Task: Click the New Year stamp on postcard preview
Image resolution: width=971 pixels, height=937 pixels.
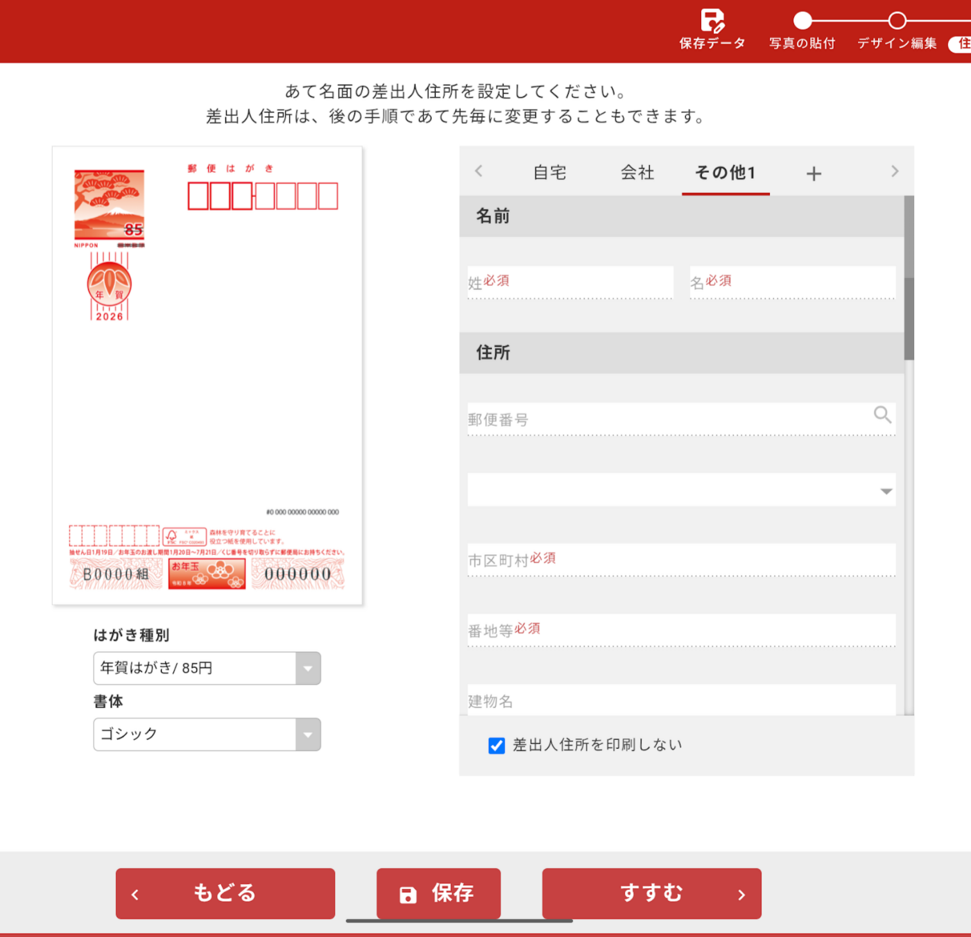Action: point(110,205)
